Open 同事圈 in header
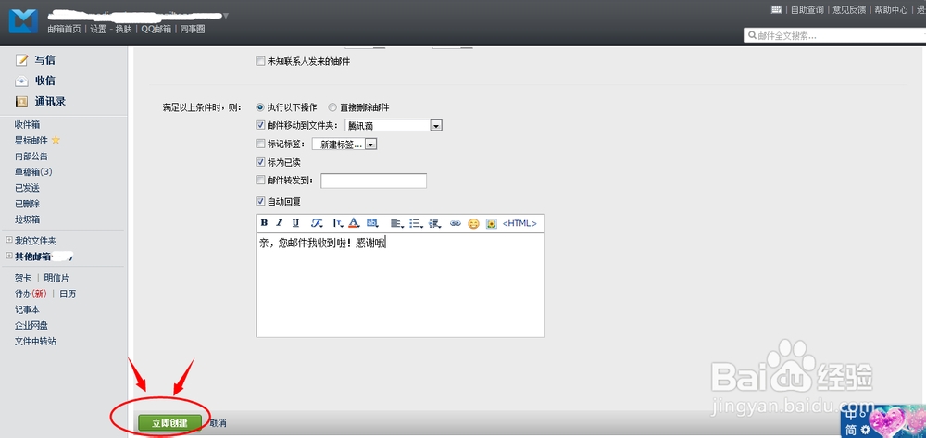 (x=193, y=29)
